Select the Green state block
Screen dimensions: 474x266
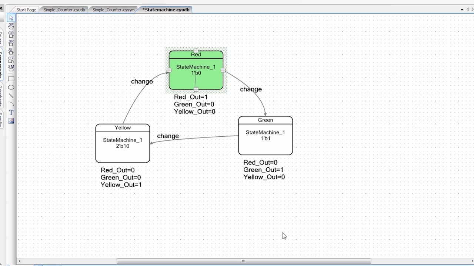click(266, 136)
